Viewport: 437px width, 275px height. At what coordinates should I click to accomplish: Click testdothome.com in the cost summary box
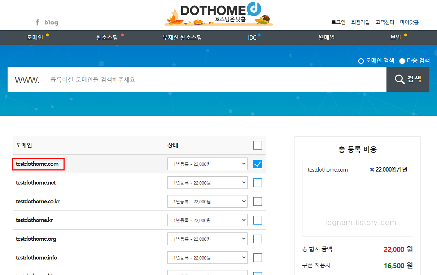coord(328,169)
